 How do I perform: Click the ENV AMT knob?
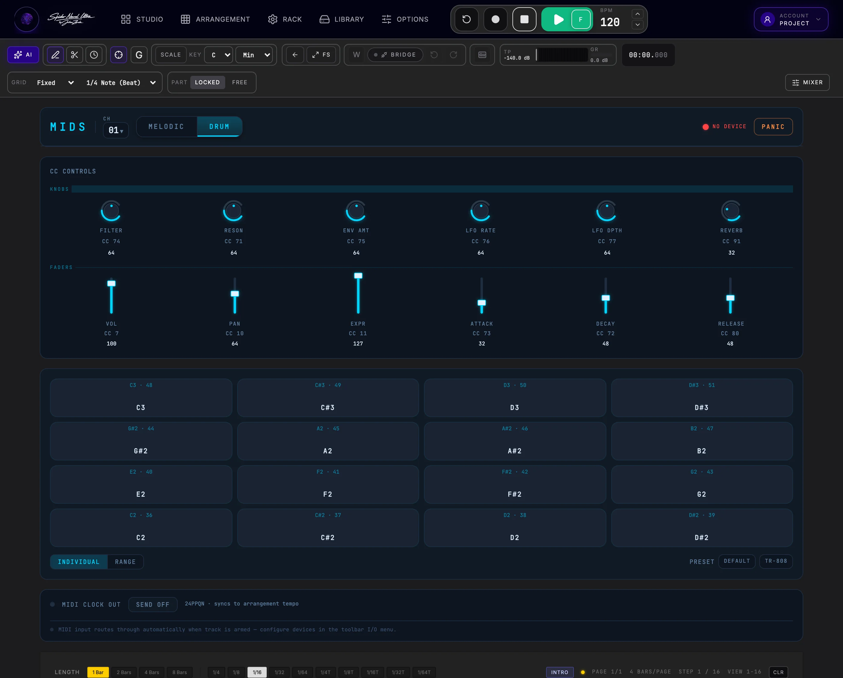coord(356,212)
